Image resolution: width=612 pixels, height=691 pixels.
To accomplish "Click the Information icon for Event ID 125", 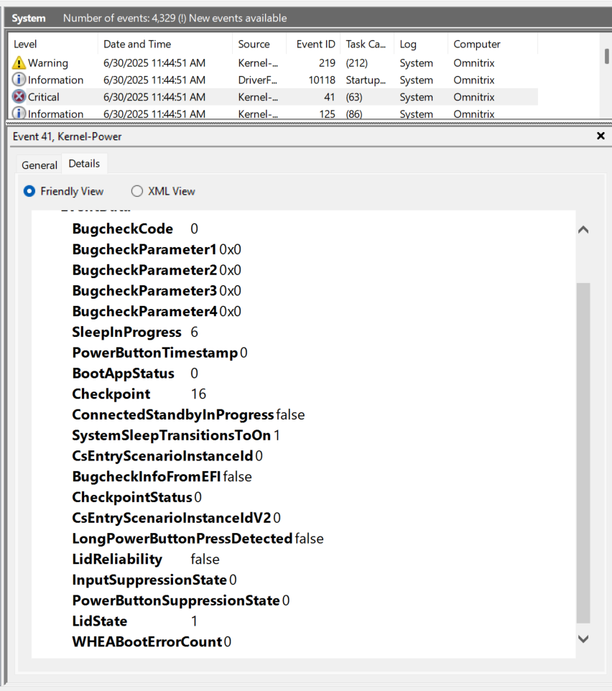I will pyautogui.click(x=18, y=113).
